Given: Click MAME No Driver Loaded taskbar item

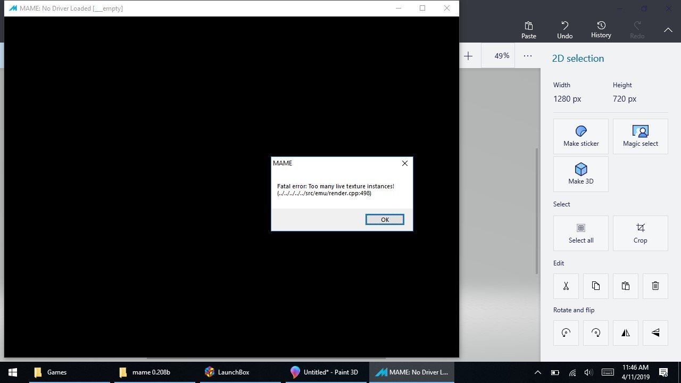Looking at the screenshot, I should click(412, 372).
